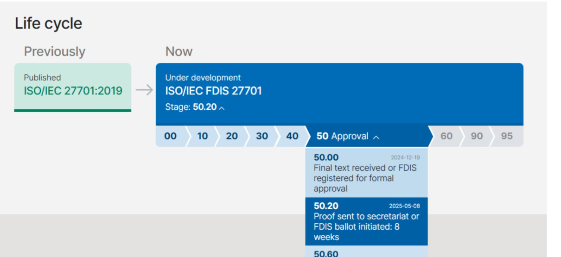561x257 pixels.
Task: Open published ISO/IEC 27701:2019 standard
Action: coord(73,90)
